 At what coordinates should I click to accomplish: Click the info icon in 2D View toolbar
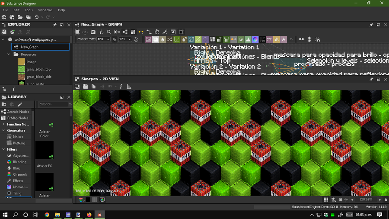coord(121,87)
